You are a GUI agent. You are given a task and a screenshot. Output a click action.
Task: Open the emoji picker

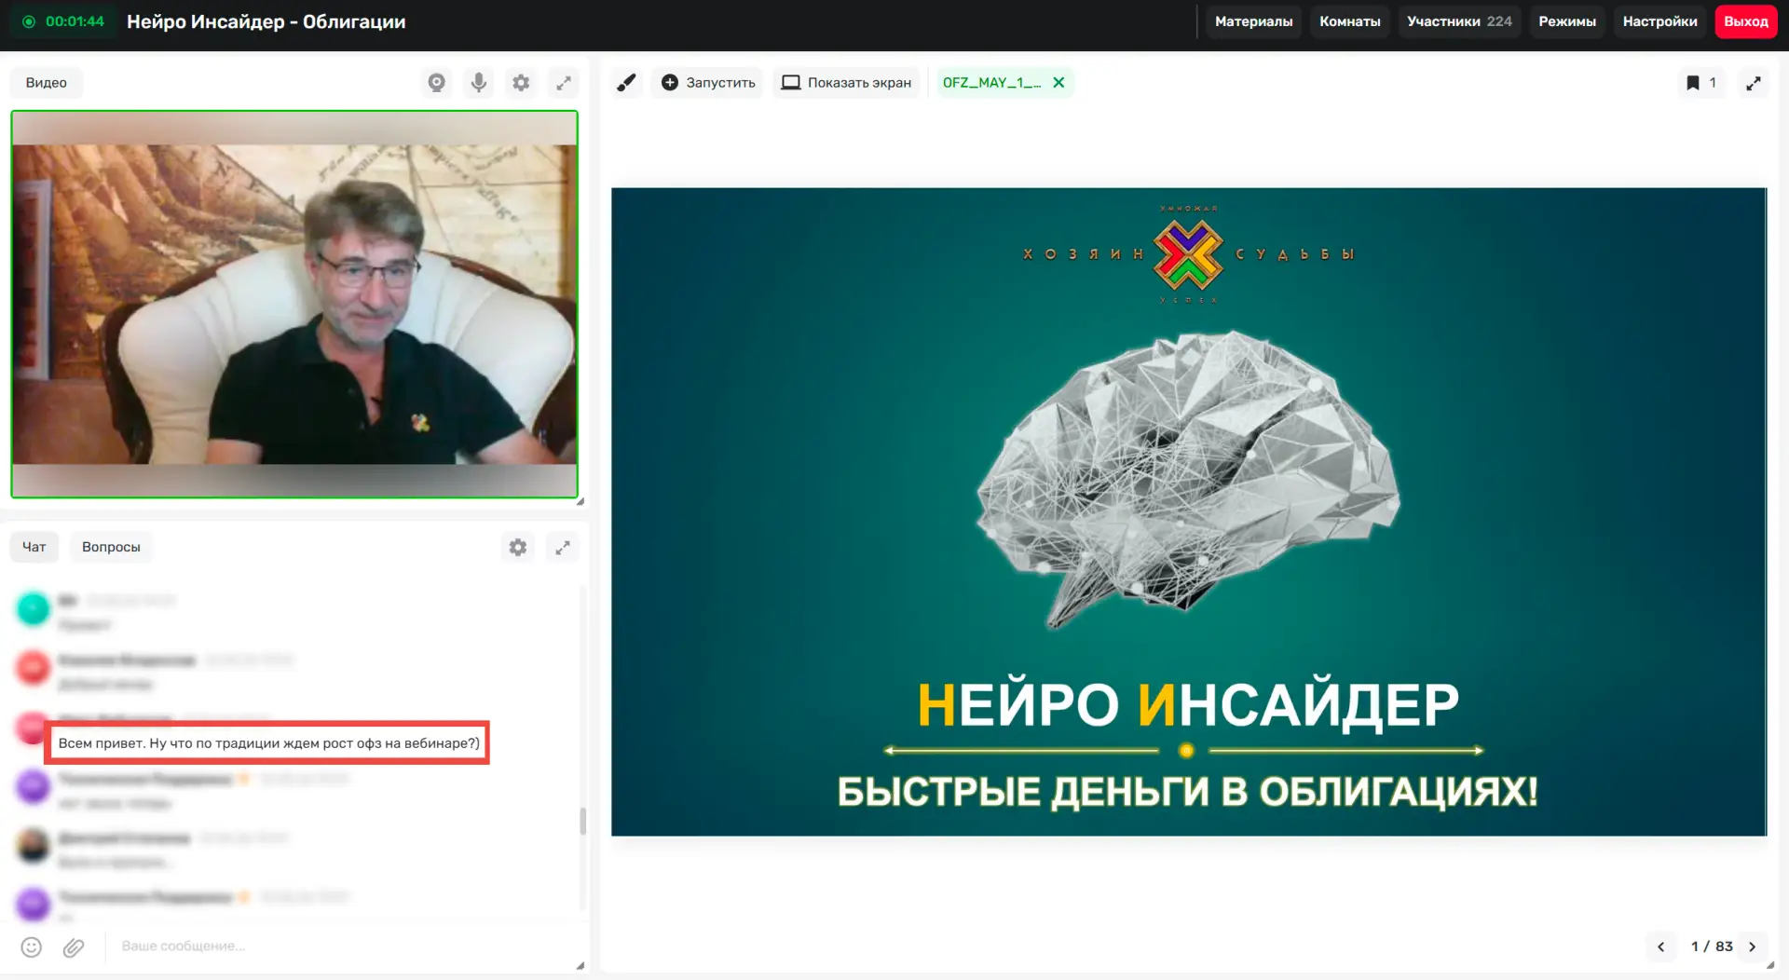[32, 947]
